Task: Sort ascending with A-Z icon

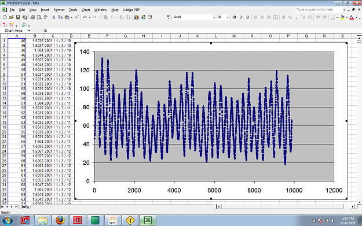Action: tap(122, 17)
